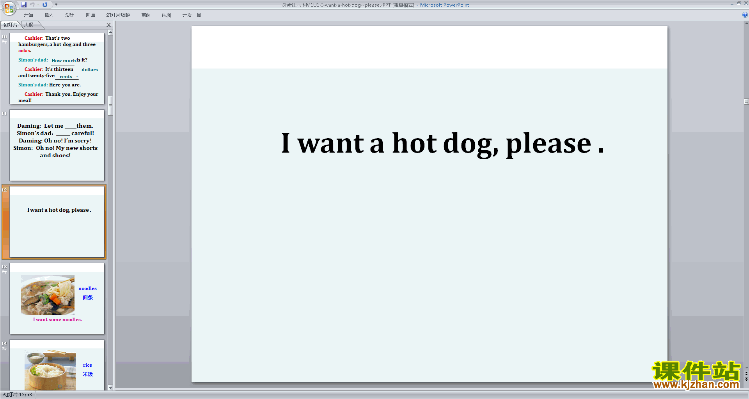The image size is (749, 399).
Task: Open the 视图 ribbon tab
Action: coord(166,15)
